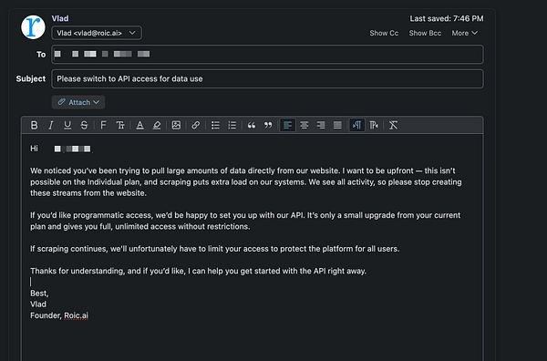Set left-to-right text direction
Image resolution: width=547 pixels, height=361 pixels.
pyautogui.click(x=356, y=125)
